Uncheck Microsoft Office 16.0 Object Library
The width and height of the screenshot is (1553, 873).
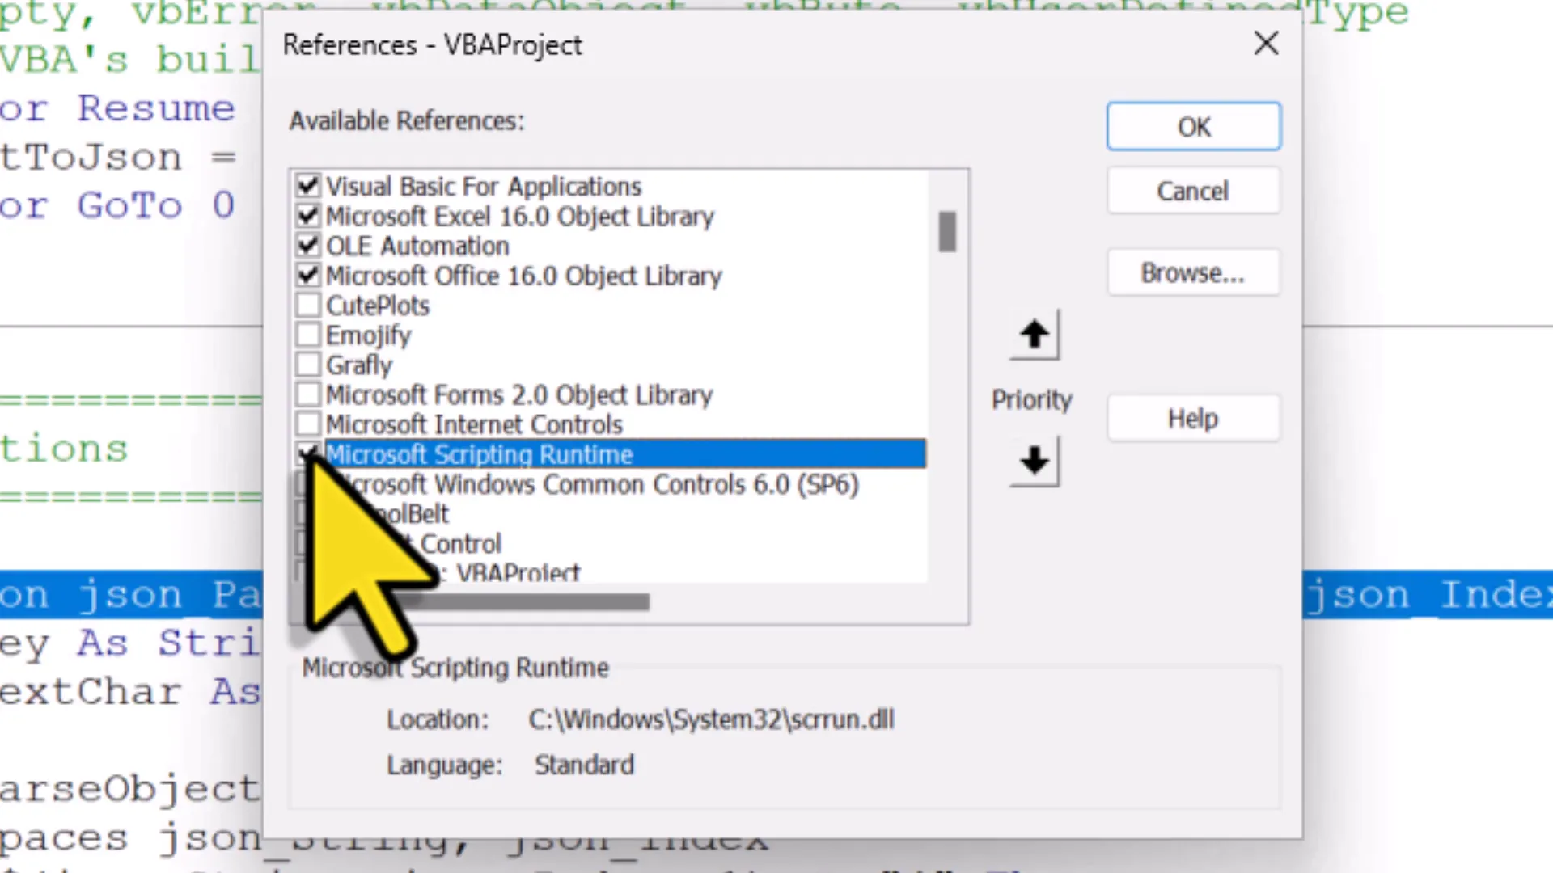308,276
